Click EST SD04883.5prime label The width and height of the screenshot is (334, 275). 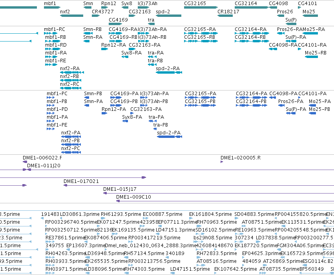[x=254, y=214]
